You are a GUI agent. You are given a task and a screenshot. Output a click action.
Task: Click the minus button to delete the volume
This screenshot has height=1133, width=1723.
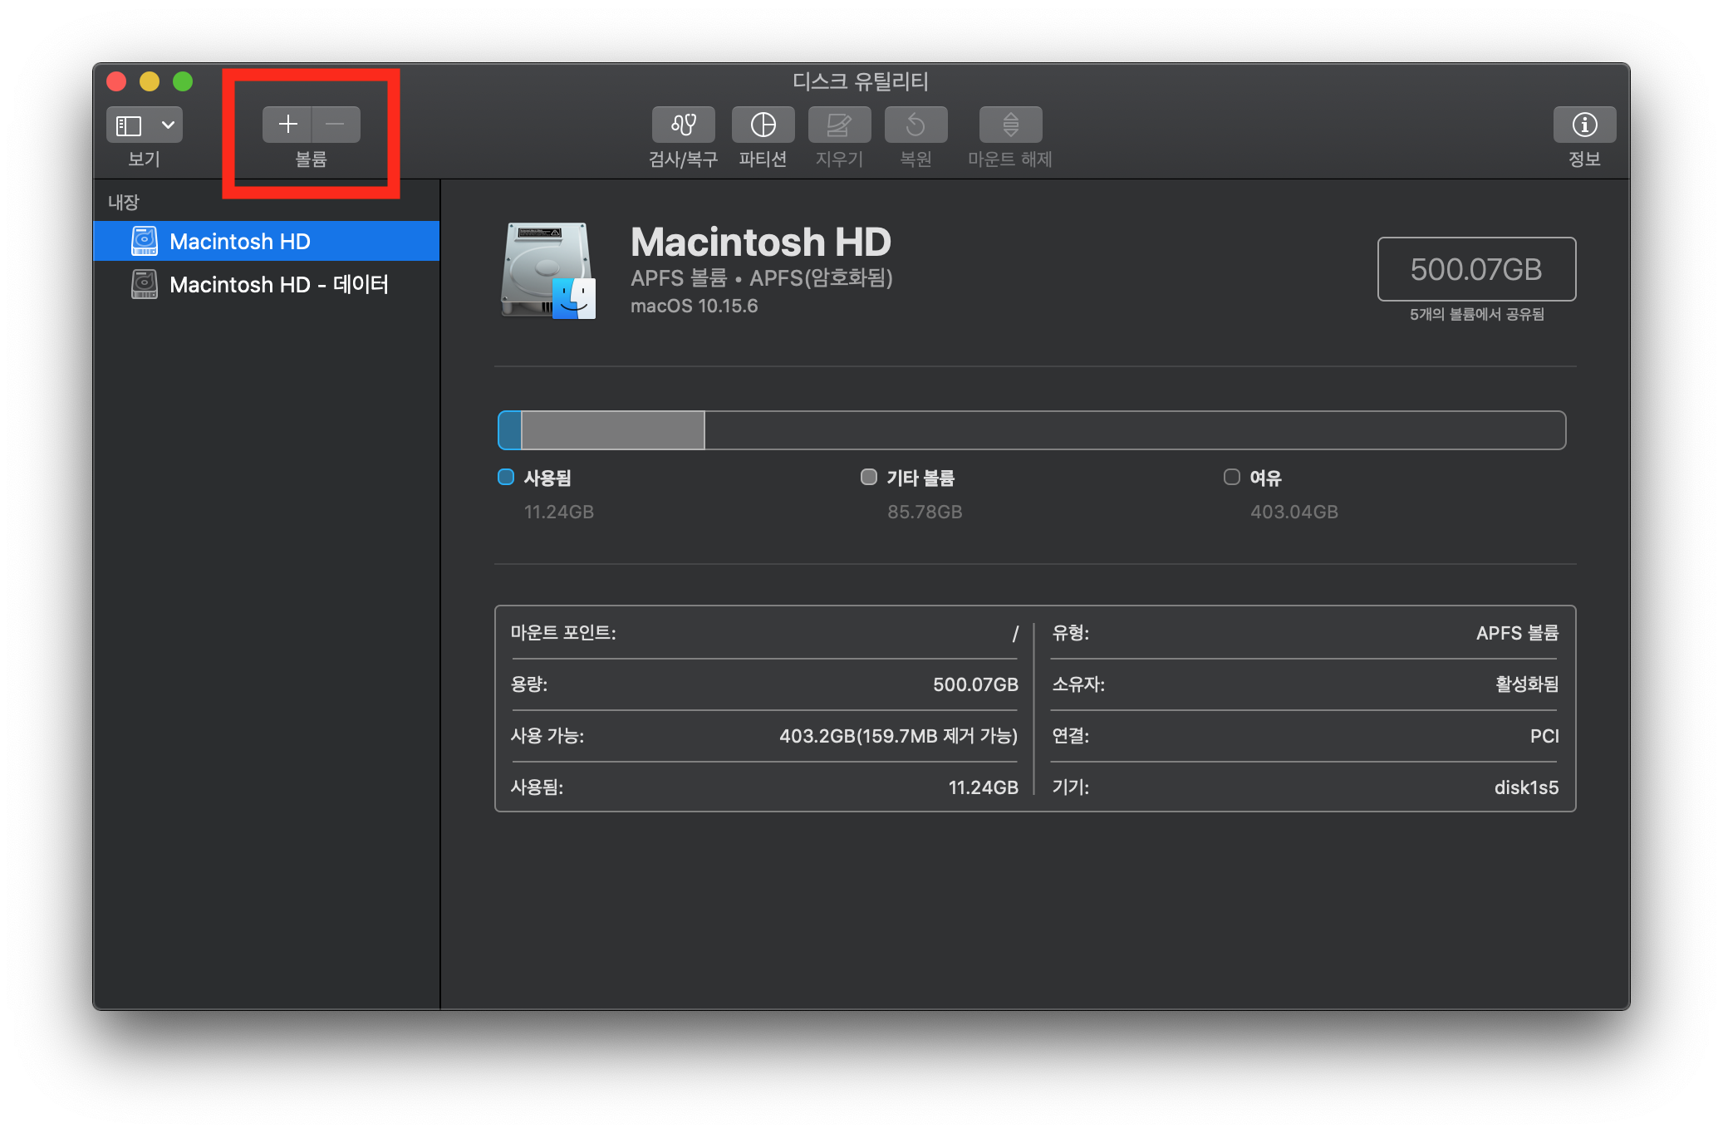point(336,125)
